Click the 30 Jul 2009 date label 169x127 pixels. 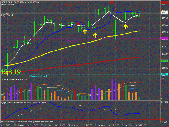point(5,125)
